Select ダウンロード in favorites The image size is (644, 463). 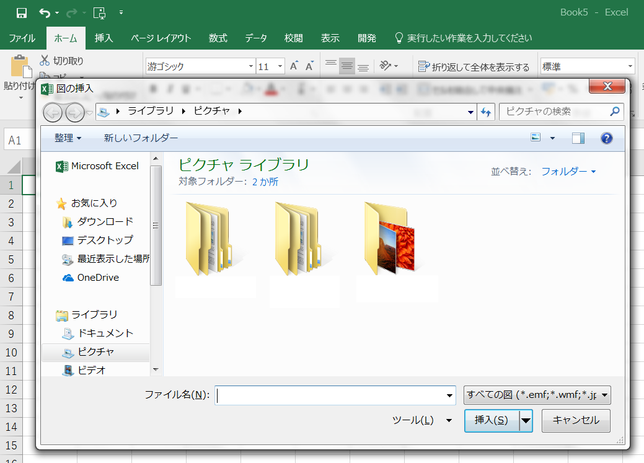[x=104, y=222]
